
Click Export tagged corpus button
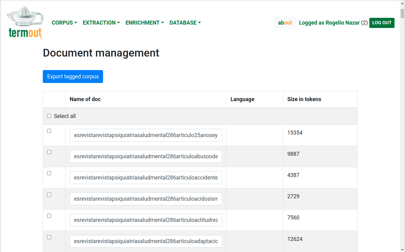[x=73, y=77]
